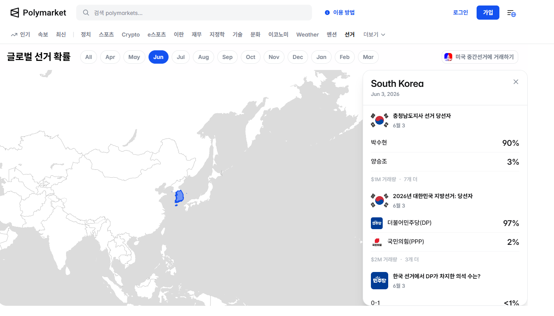Screen dimensions: 554x316
Task: Click the Korean flag icon for 충청남도지사 선거
Action: coord(380,120)
